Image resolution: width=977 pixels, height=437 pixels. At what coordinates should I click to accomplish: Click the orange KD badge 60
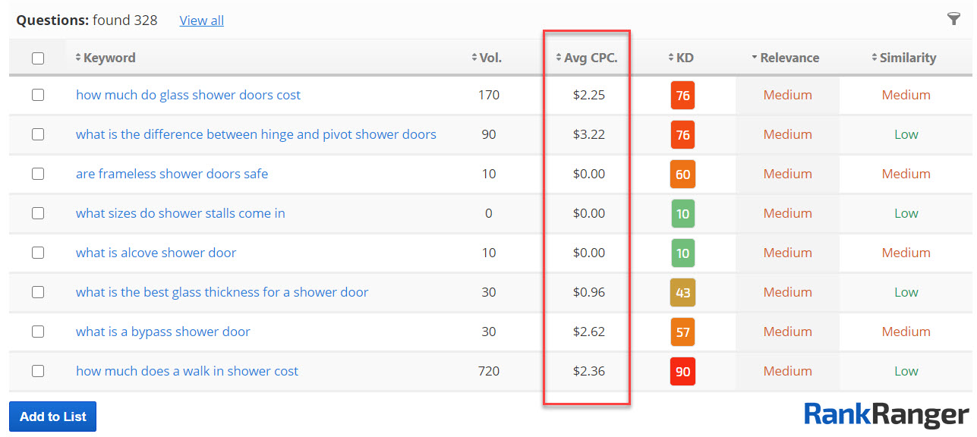pyautogui.click(x=682, y=174)
